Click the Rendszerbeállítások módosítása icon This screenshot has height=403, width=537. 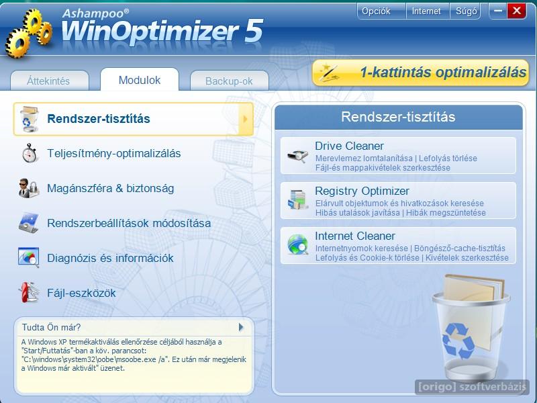pos(29,223)
